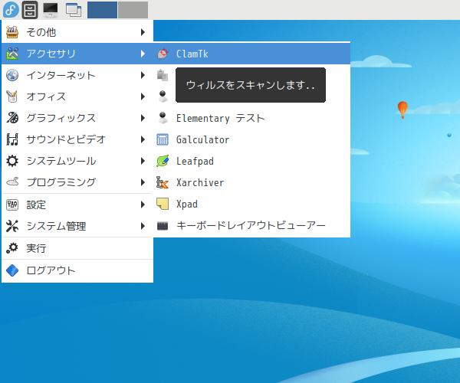Click the Fedora start menu icon
This screenshot has width=460, height=383.
tap(11, 10)
